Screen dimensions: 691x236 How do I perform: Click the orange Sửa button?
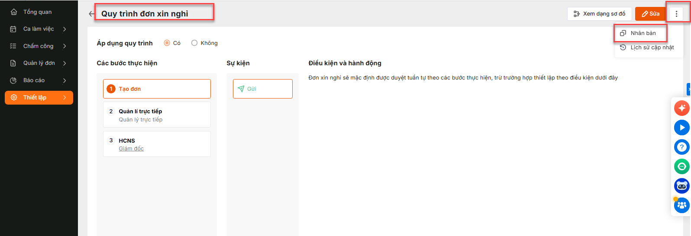650,14
